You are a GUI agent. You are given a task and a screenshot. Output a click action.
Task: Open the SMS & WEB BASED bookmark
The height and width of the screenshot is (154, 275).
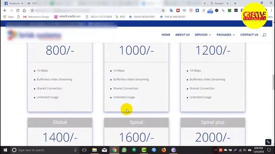pos(173,17)
